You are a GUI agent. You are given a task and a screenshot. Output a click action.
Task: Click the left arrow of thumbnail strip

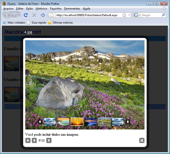coord(40,122)
